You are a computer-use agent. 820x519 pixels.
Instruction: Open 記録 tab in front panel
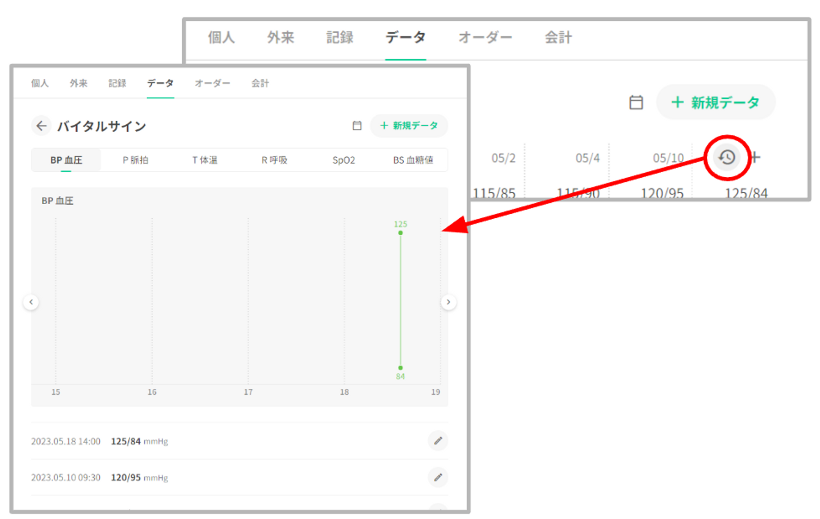(117, 83)
